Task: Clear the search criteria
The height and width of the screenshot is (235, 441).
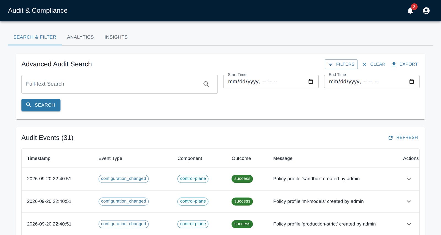Action: pos(374,64)
